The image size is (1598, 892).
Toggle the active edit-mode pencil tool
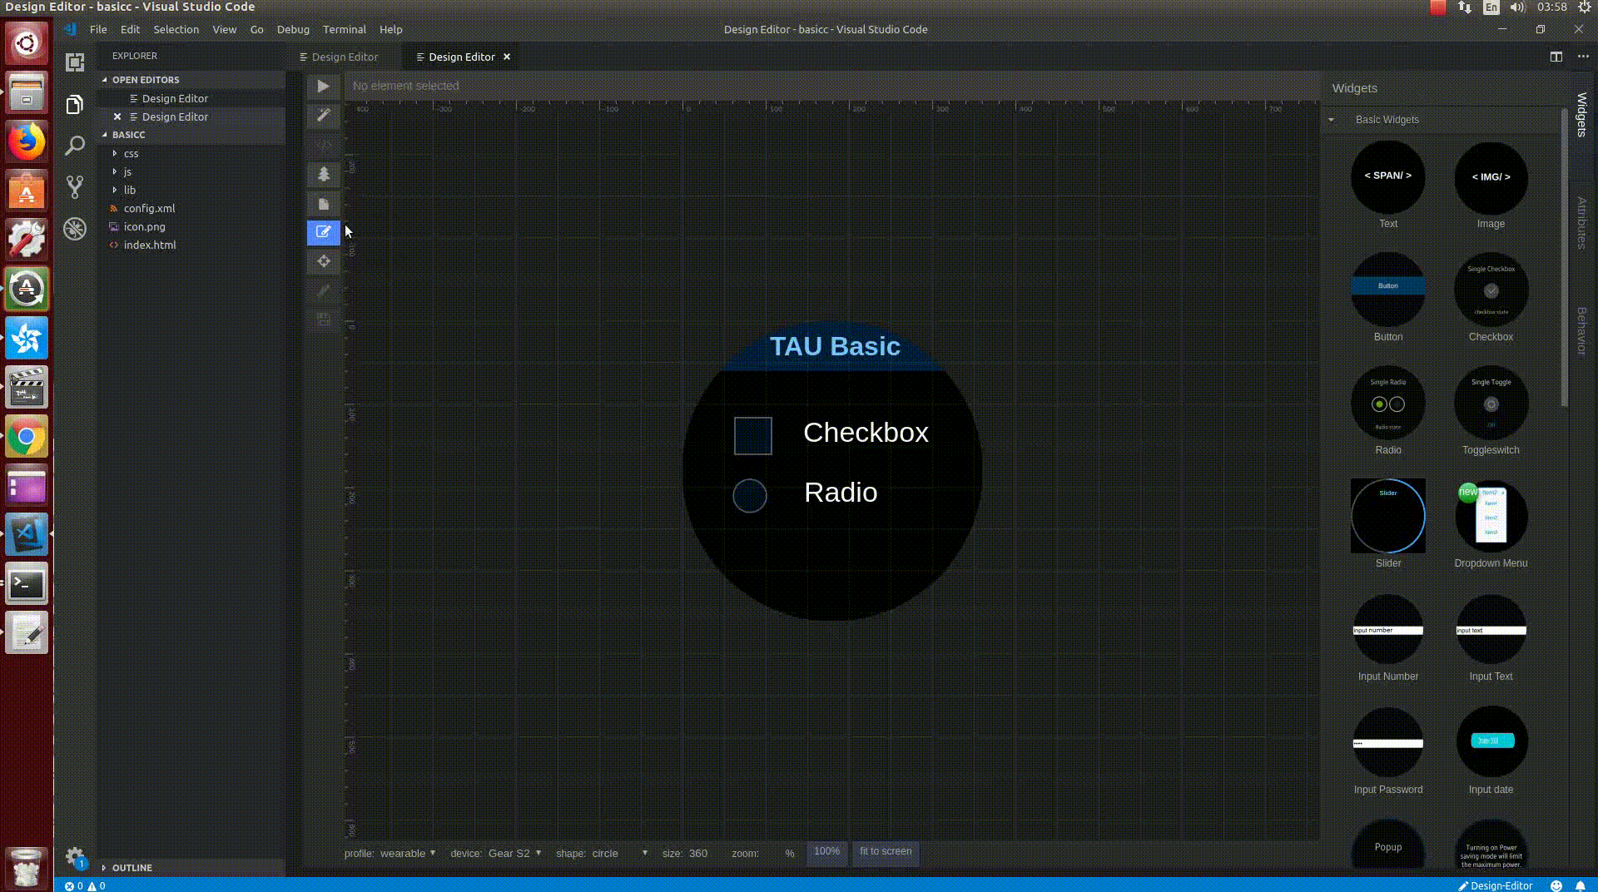coord(323,232)
